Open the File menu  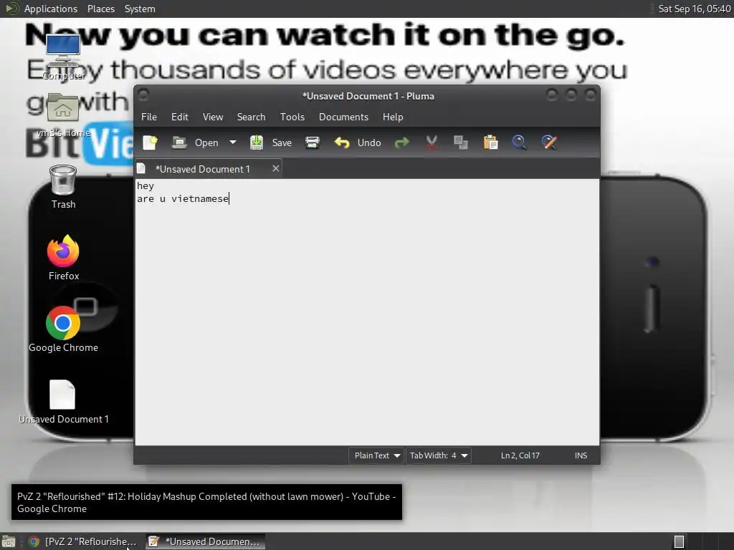(x=149, y=117)
